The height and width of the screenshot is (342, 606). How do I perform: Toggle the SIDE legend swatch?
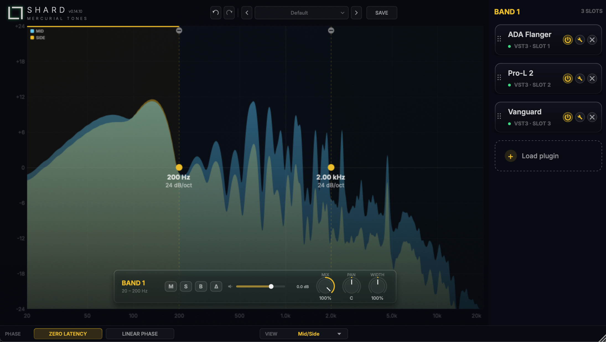tap(32, 38)
